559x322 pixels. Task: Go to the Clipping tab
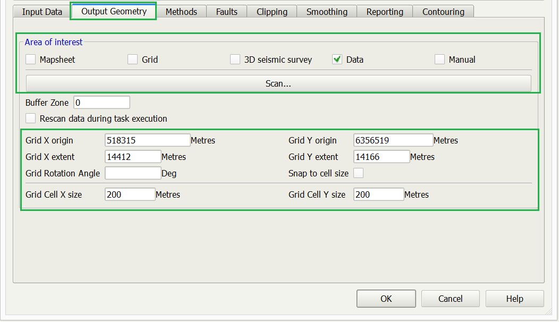pos(272,12)
